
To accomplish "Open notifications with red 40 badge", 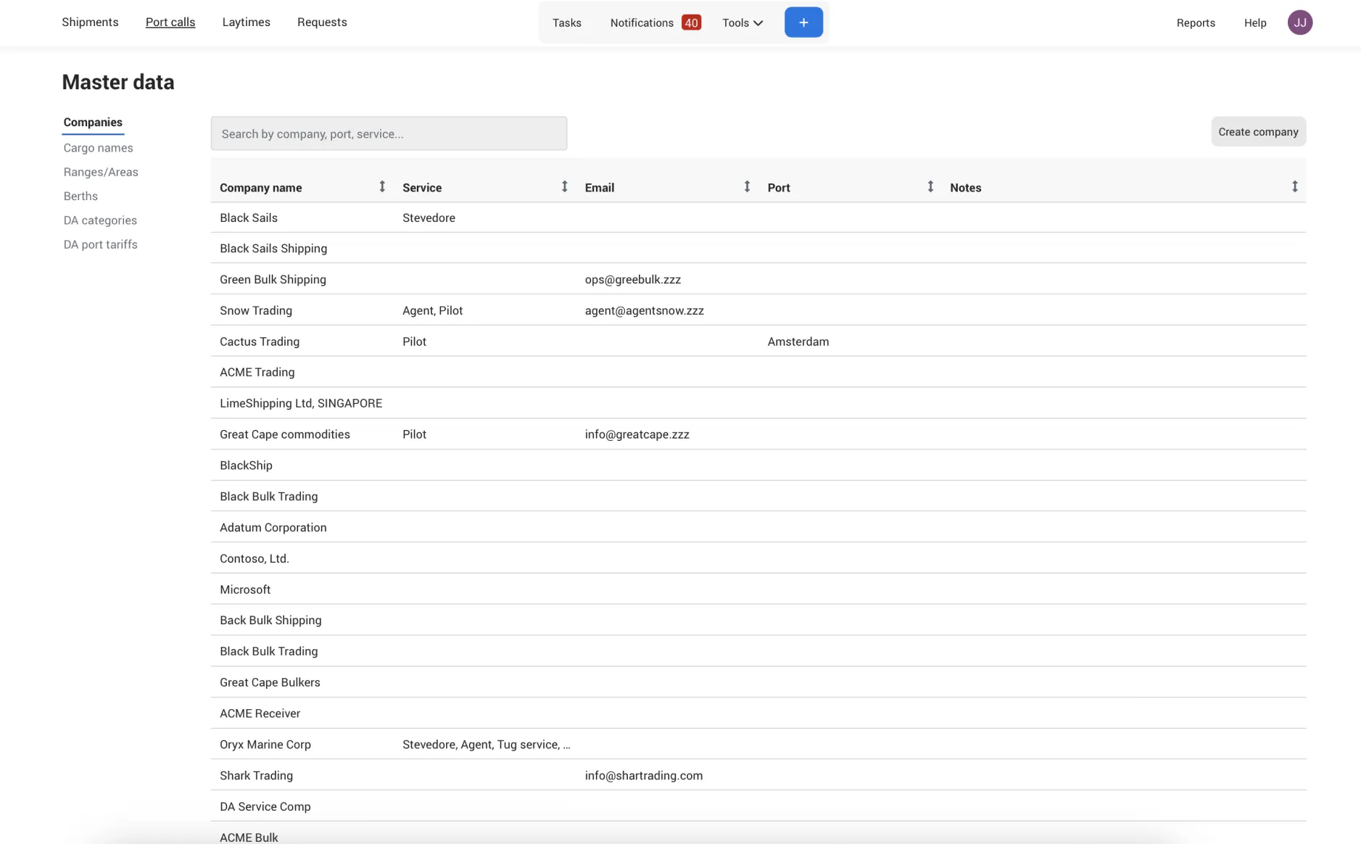I will 655,22.
